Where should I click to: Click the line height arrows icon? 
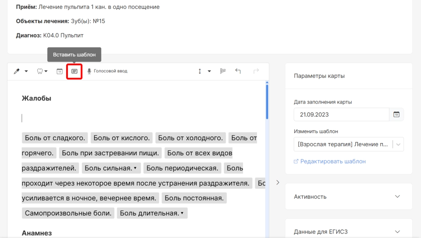click(x=200, y=71)
